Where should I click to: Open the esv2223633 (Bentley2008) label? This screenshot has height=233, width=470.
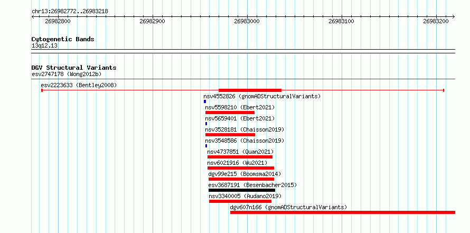pos(79,85)
